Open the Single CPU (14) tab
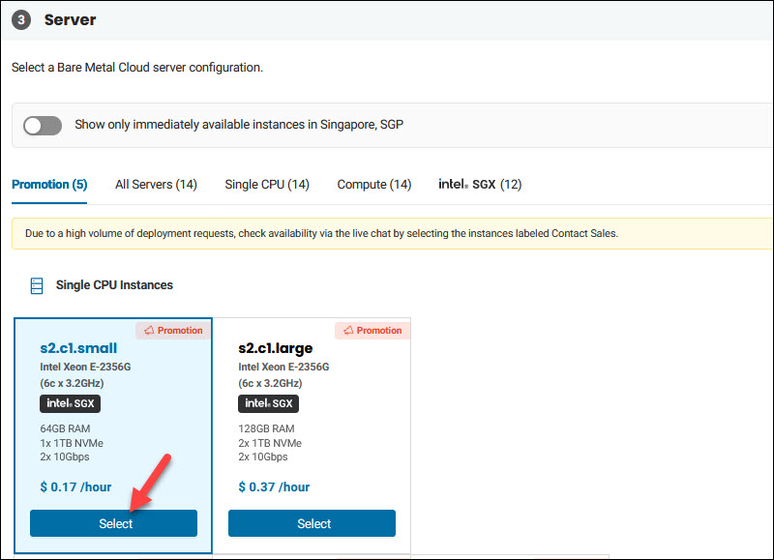The height and width of the screenshot is (560, 774). point(267,185)
